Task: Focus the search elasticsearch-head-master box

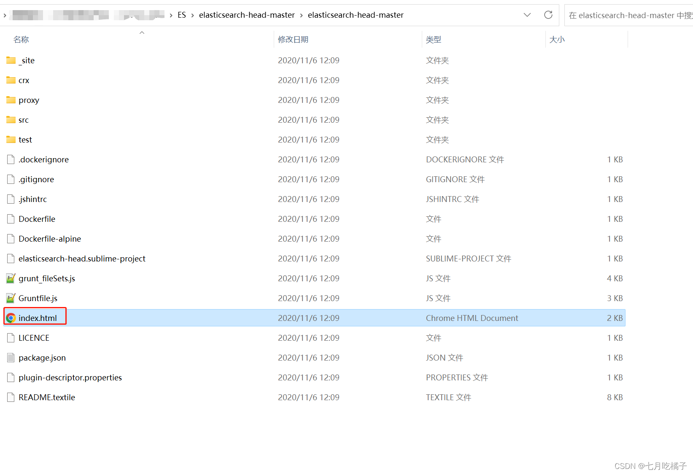Action: tap(630, 15)
